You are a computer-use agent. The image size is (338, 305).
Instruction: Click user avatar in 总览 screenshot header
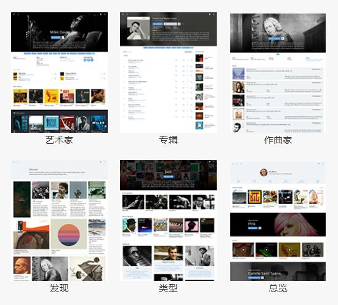tap(264, 172)
